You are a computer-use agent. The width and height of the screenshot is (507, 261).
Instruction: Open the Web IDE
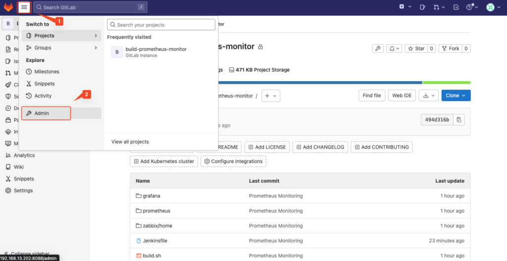pyautogui.click(x=402, y=96)
